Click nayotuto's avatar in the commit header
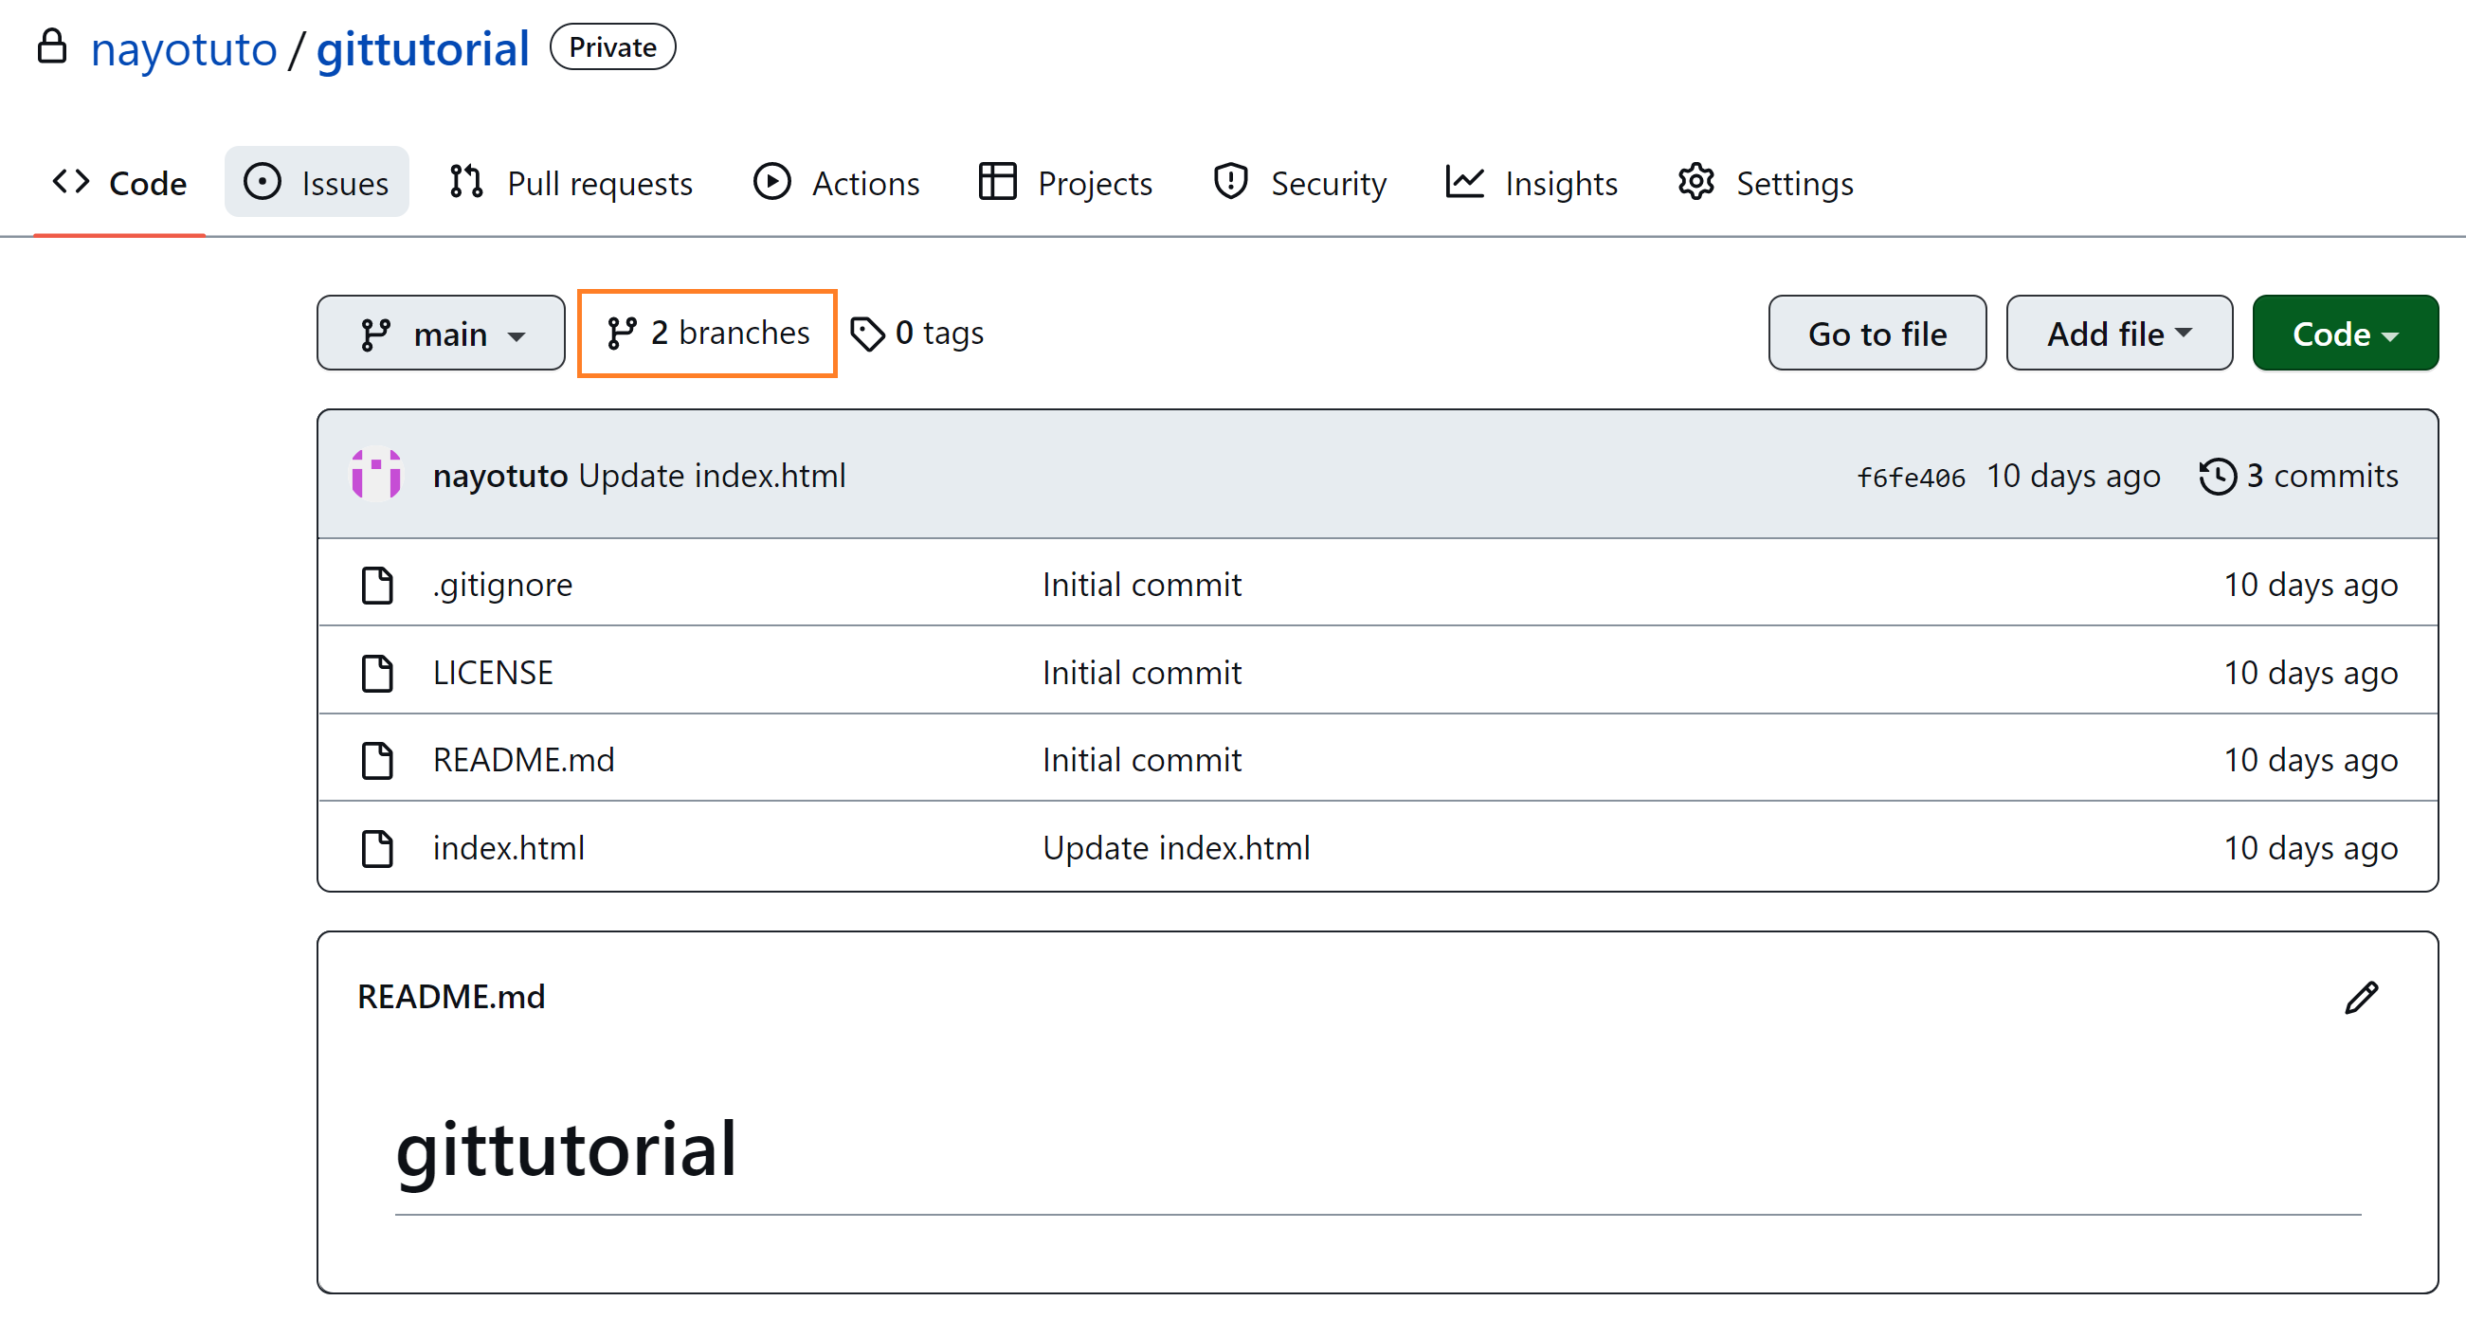The image size is (2466, 1319). [x=376, y=475]
